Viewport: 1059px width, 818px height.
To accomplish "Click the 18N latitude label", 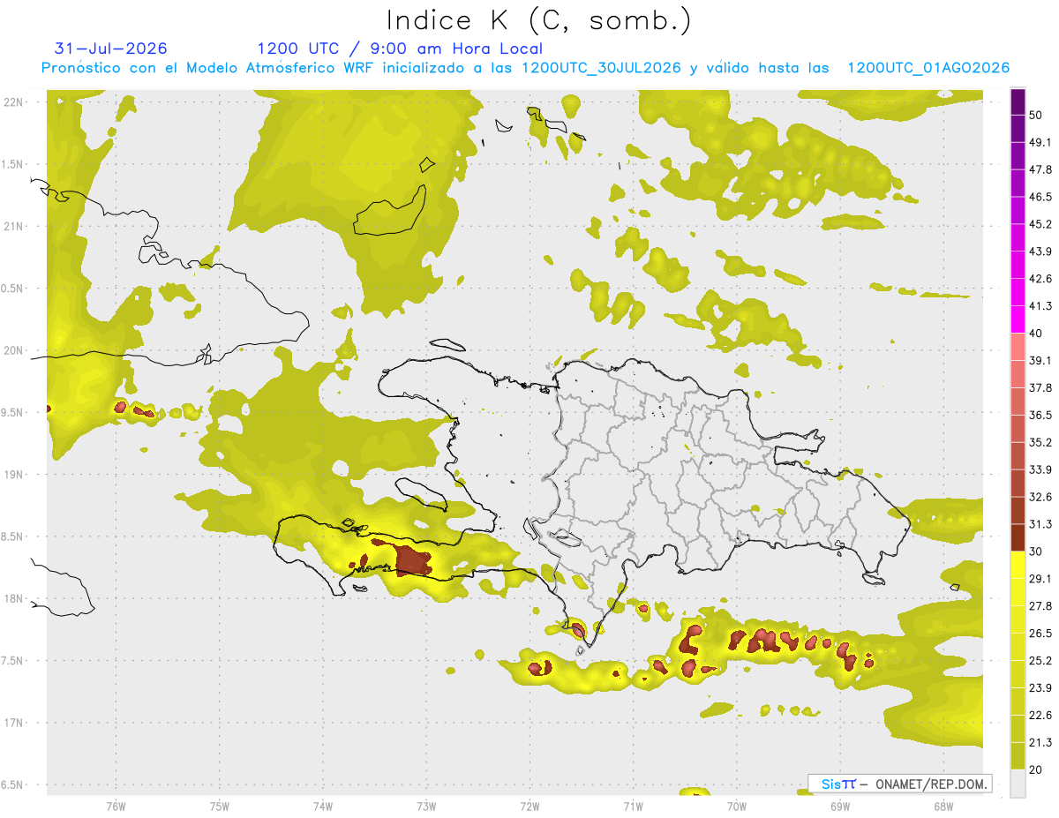I will click(13, 599).
